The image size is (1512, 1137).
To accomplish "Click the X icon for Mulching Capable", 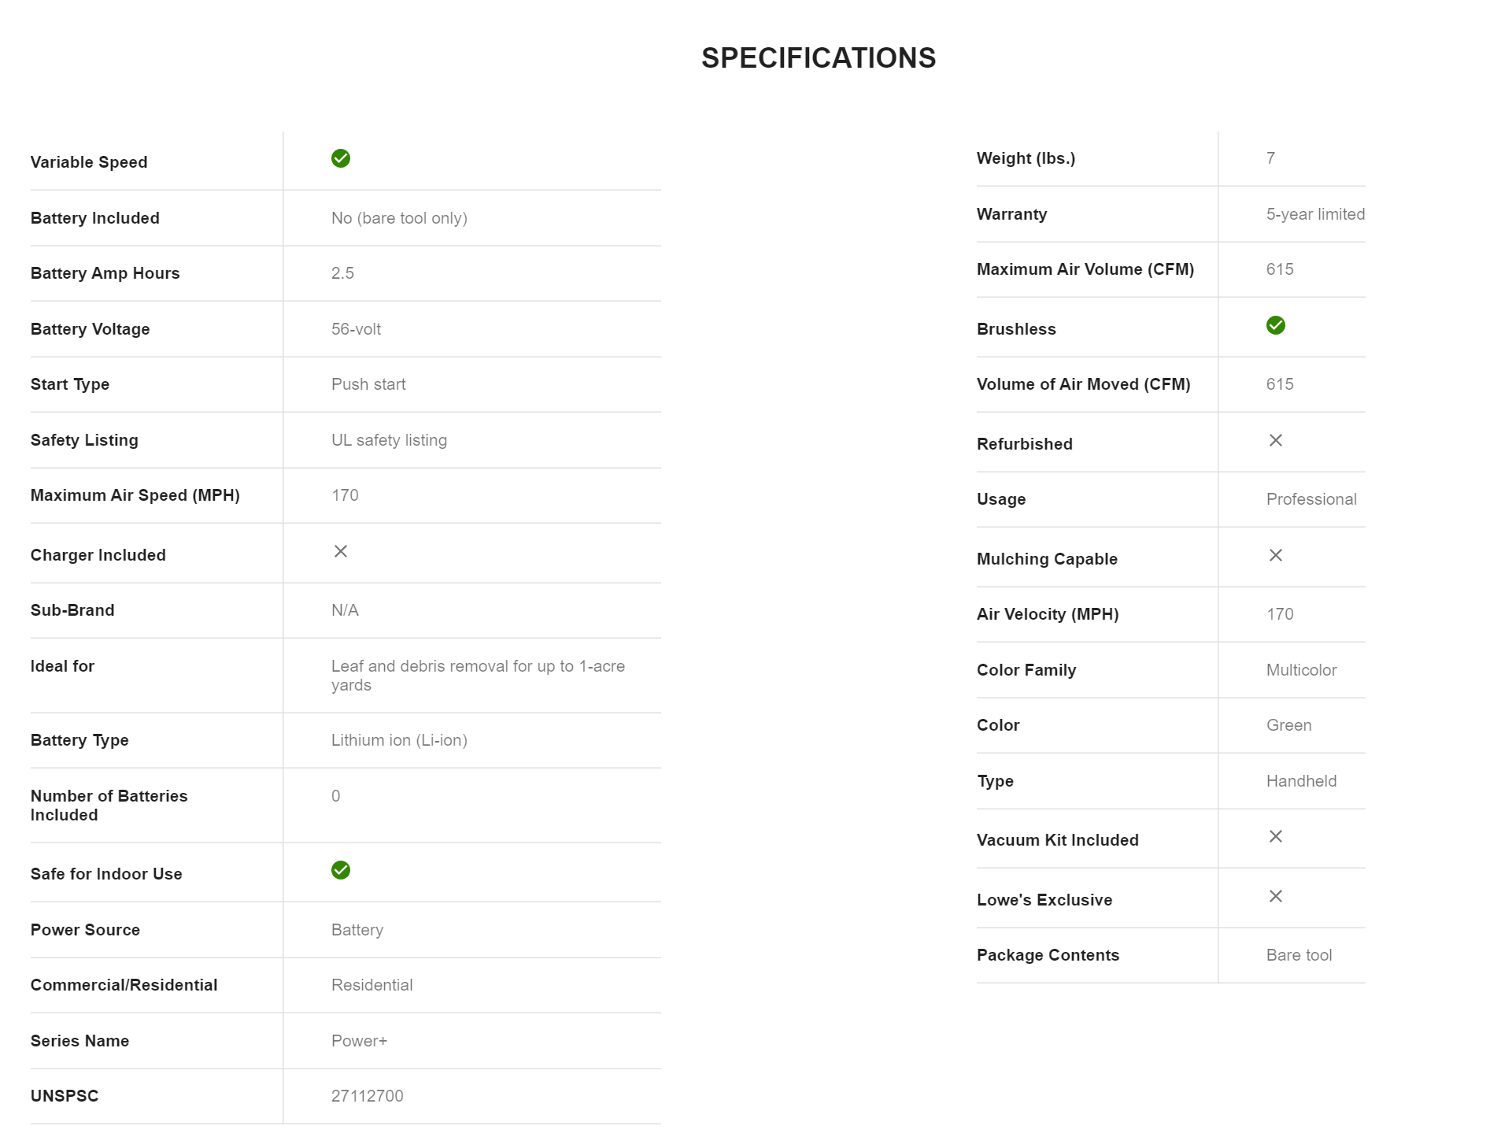I will [x=1276, y=555].
